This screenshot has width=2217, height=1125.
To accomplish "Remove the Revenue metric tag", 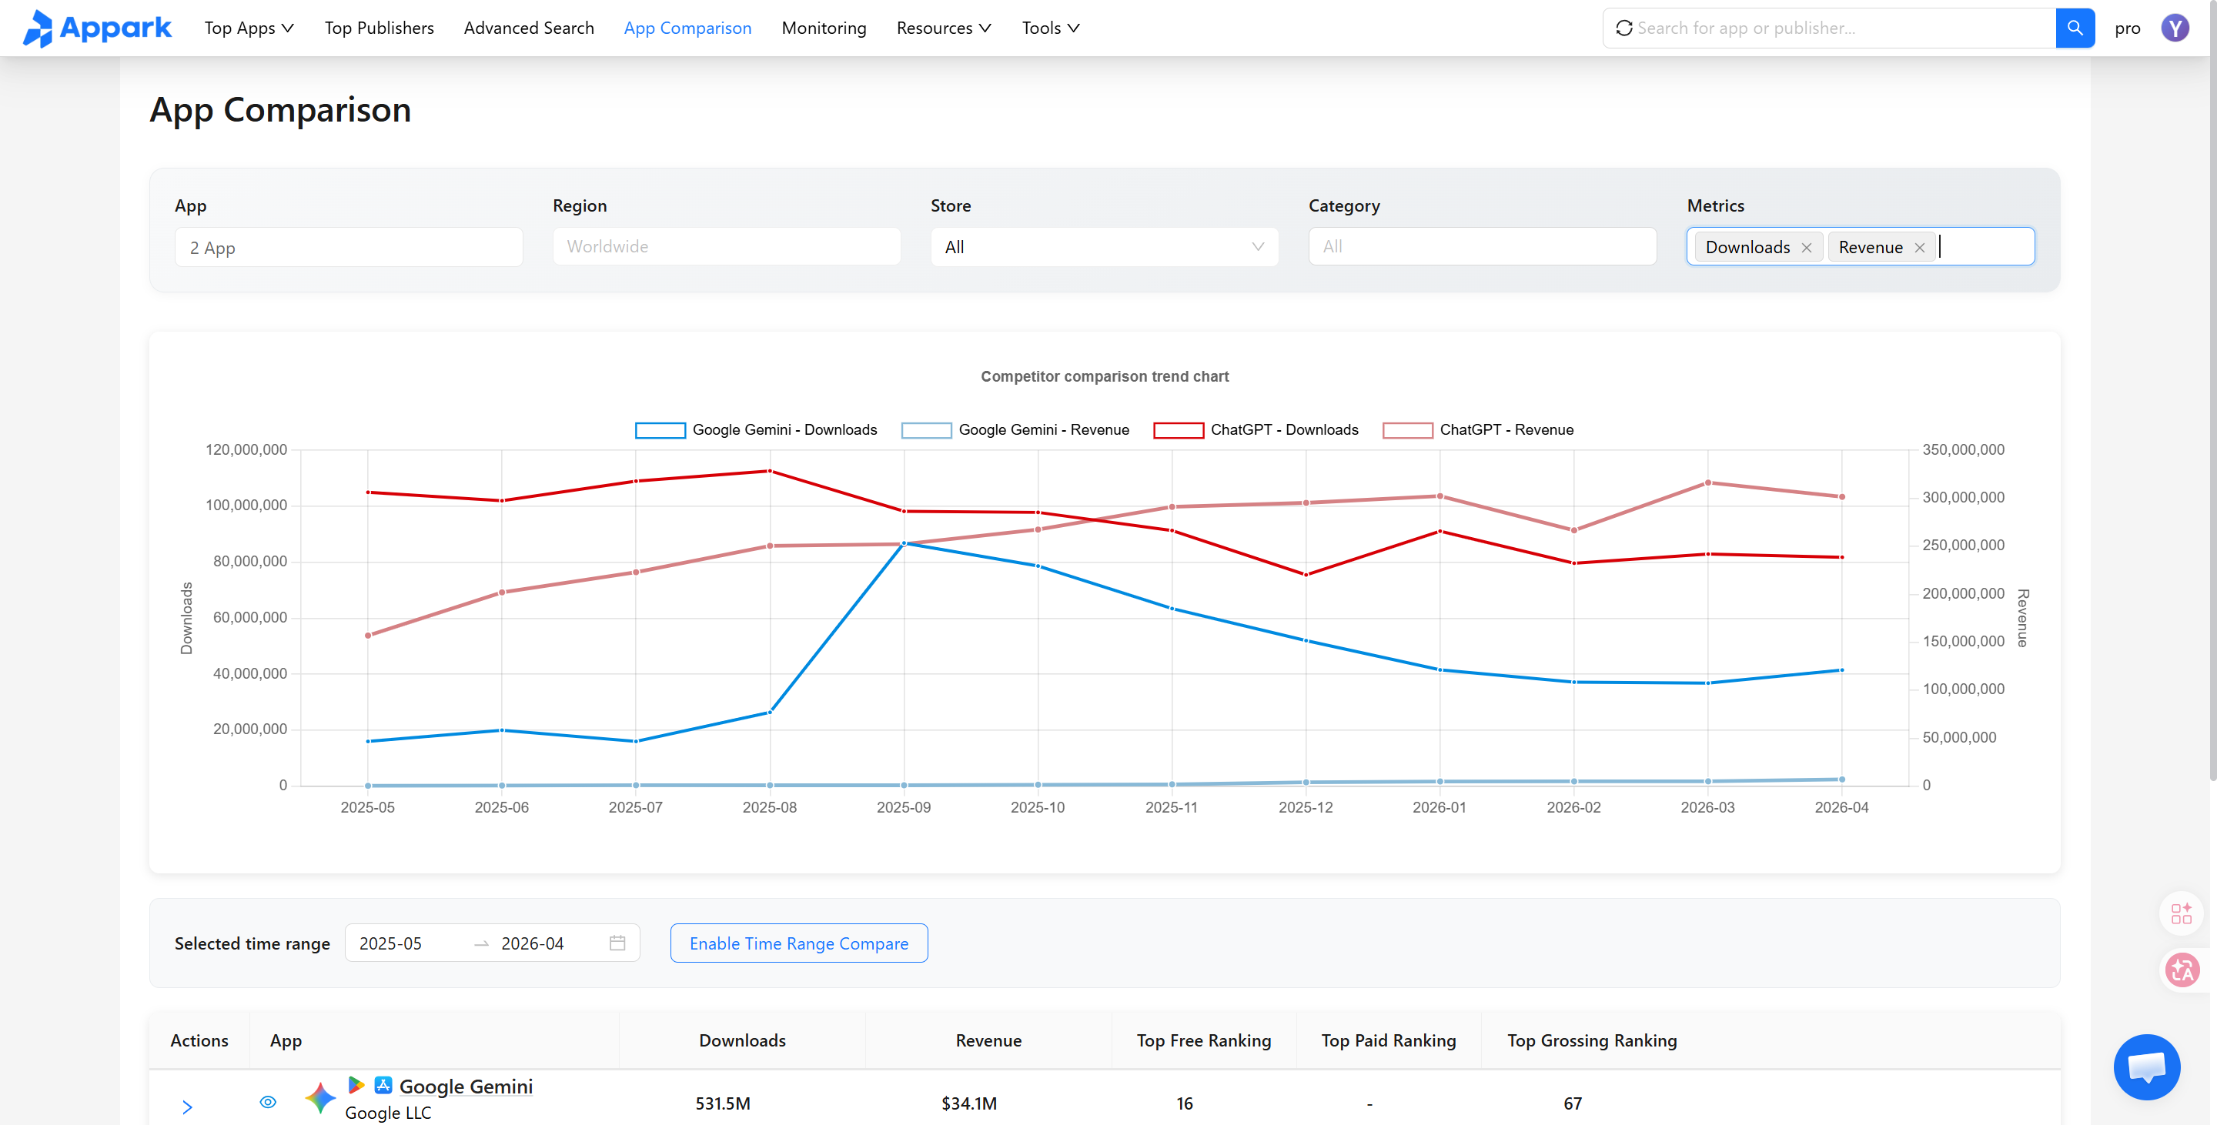I will pyautogui.click(x=1919, y=248).
